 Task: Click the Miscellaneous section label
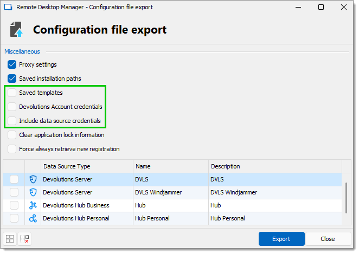[x=22, y=51]
